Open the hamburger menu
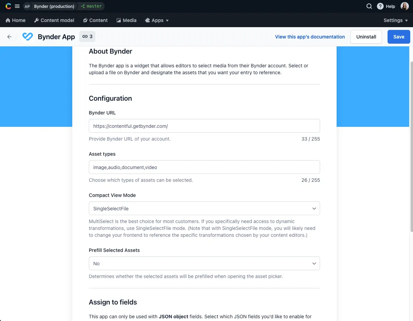The image size is (413, 321). (x=17, y=6)
